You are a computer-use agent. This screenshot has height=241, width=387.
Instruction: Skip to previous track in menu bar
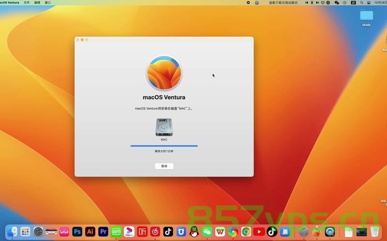click(307, 2)
